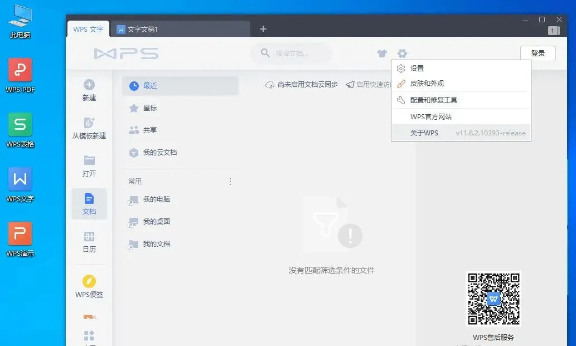
Task: Open the 此电脑 desktop icon
Action: click(20, 21)
